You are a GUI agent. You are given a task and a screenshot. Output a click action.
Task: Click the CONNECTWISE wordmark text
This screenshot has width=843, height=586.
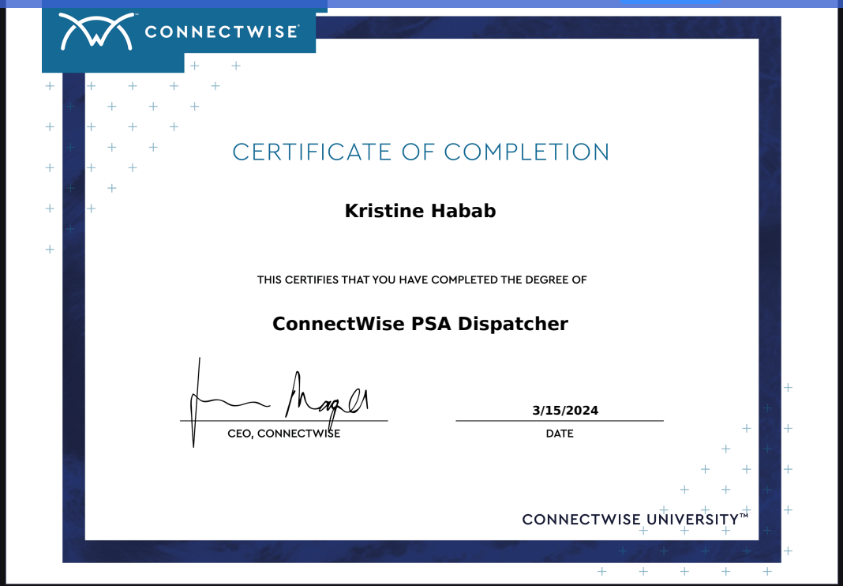click(221, 32)
